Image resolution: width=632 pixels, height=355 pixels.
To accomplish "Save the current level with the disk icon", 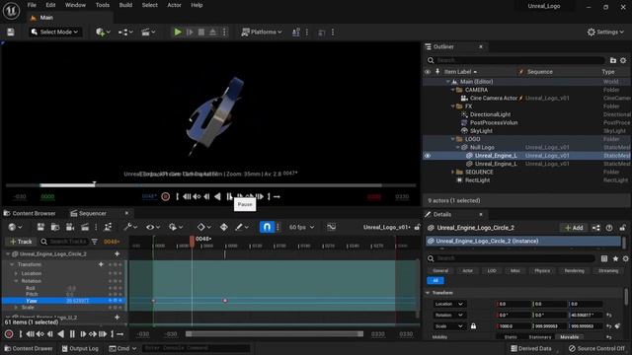I will (11, 33).
